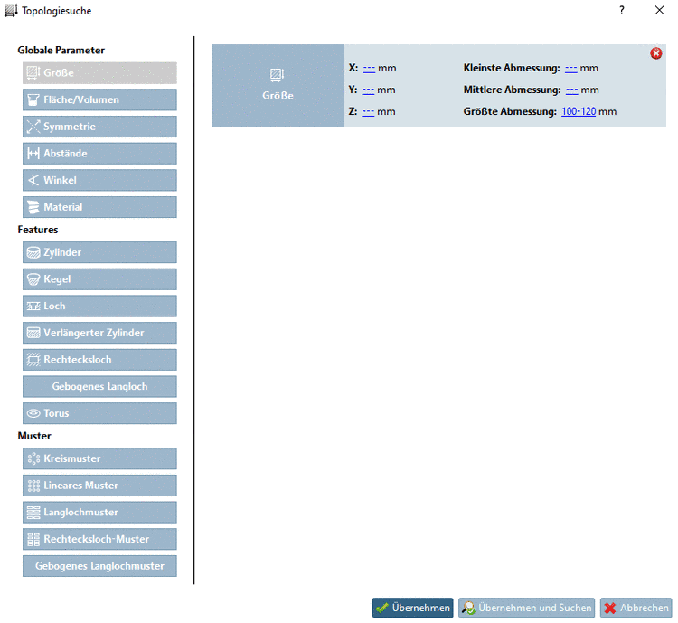Close the Topologiesuche dialog
Image resolution: width=678 pixels, height=623 pixels.
(x=659, y=10)
